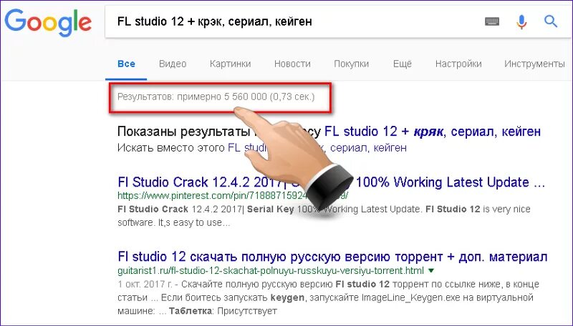573x326 pixels.
Task: Select the Все tab
Action: pyautogui.click(x=126, y=64)
